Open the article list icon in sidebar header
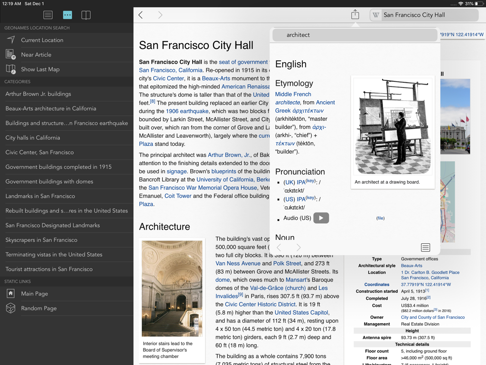 (x=47, y=15)
